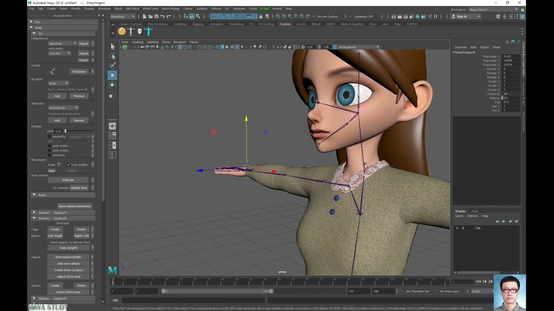Click the IPR render icon

[x=406, y=16]
